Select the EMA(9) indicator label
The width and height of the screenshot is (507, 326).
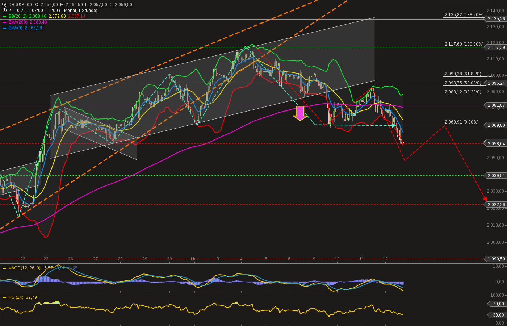pos(16,28)
